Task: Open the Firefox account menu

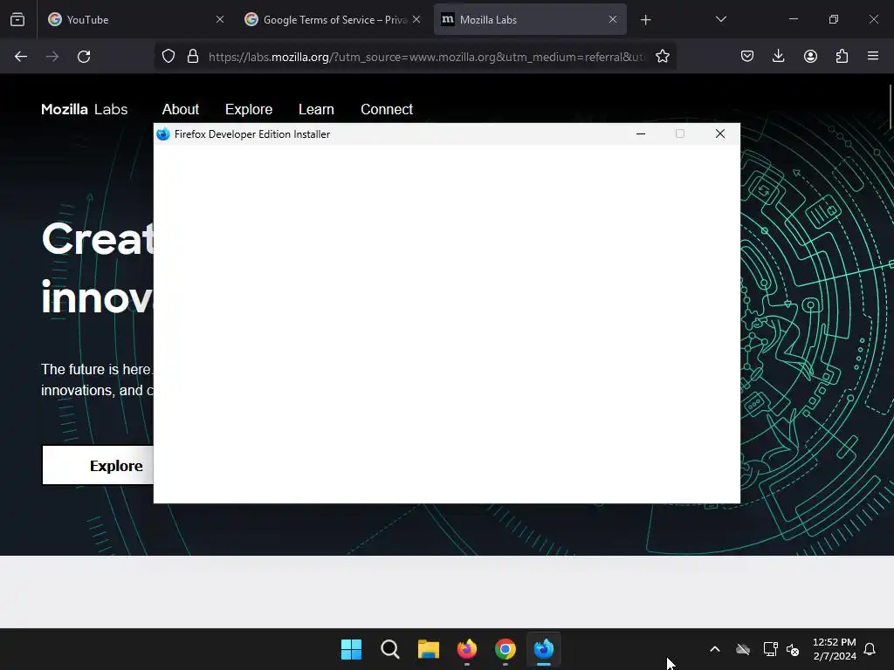Action: [810, 56]
